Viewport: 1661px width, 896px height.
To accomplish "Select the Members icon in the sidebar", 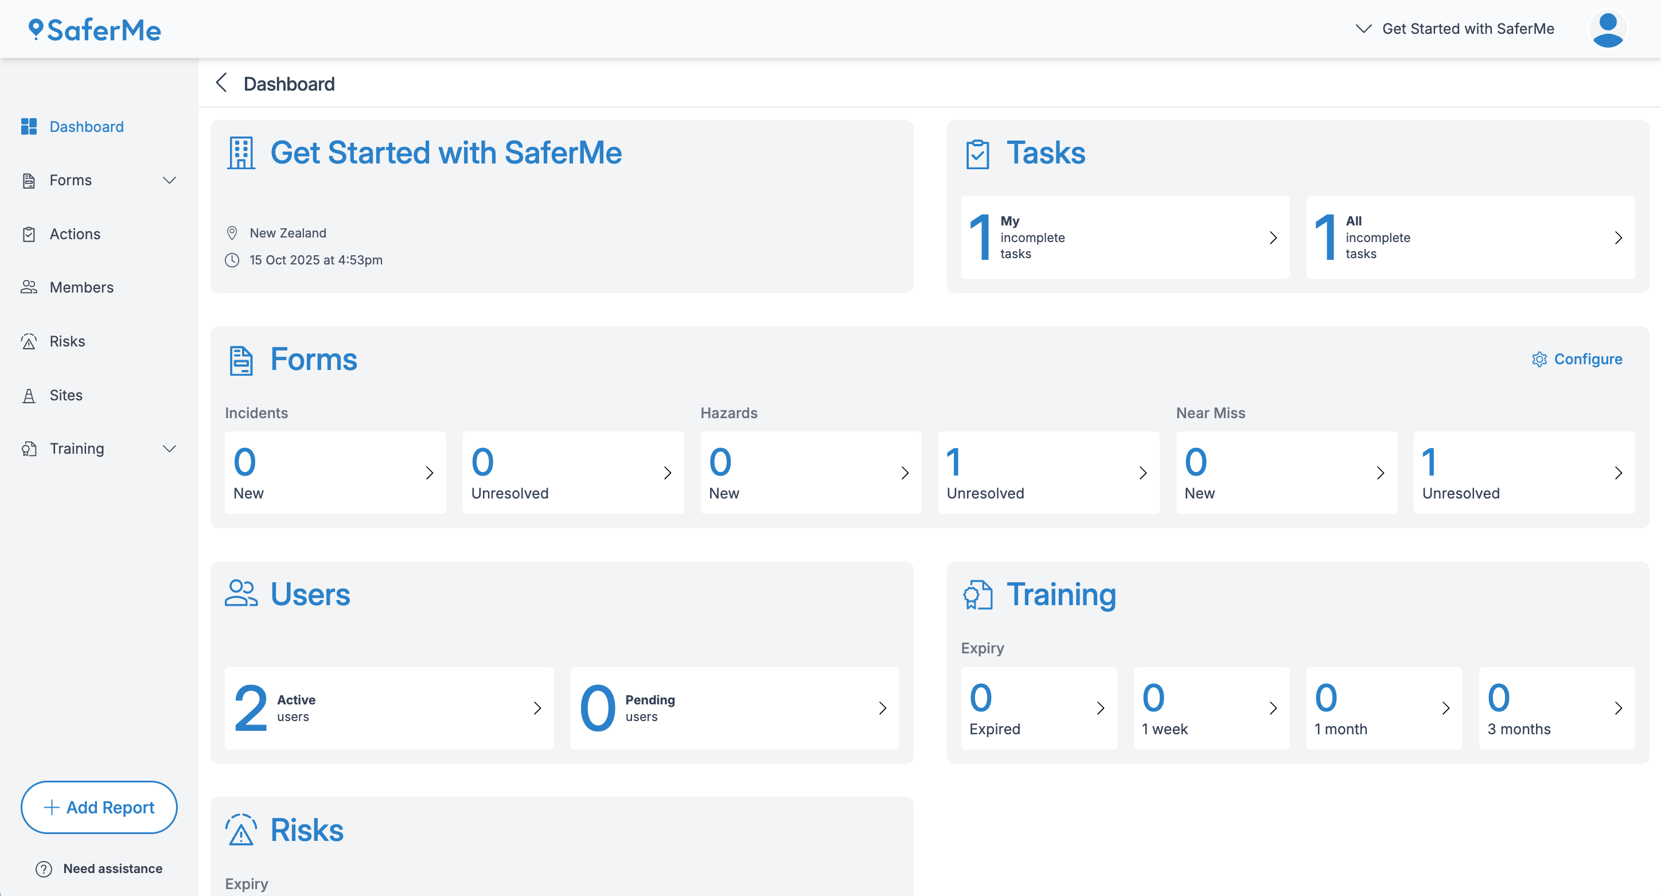I will pyautogui.click(x=29, y=287).
